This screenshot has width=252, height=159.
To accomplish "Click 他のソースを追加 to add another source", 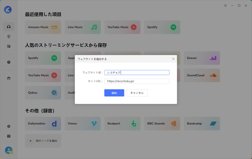I will click(43, 141).
